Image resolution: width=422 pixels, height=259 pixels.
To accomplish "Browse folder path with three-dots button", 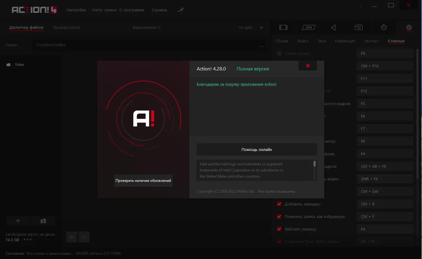I will pos(261,47).
